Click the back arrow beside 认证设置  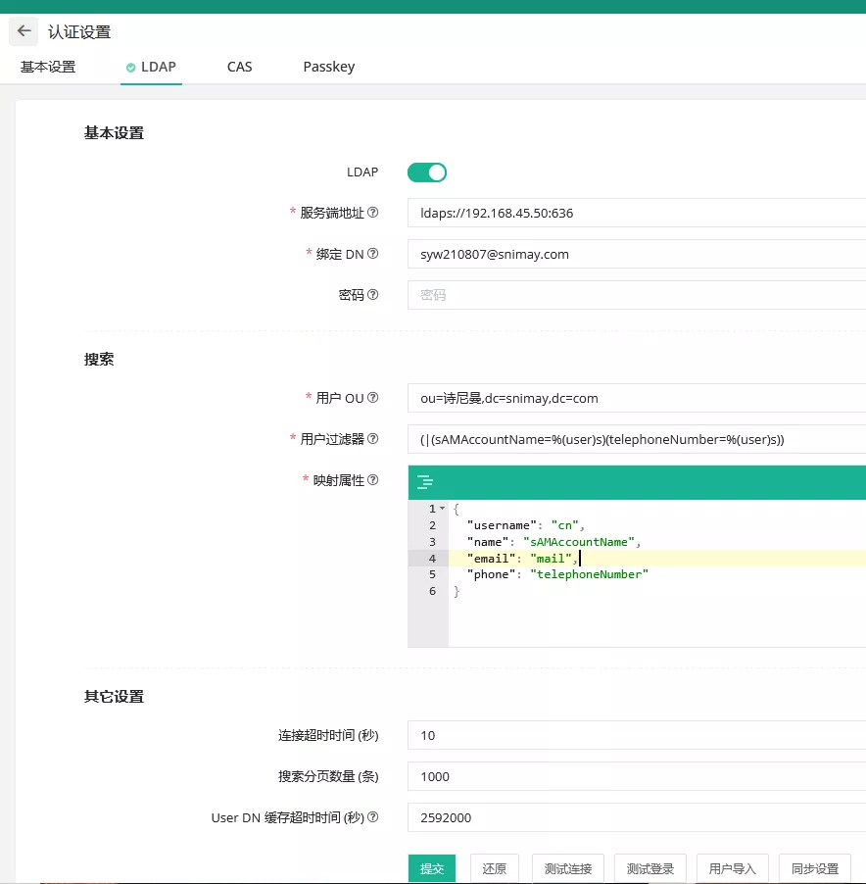[x=24, y=31]
